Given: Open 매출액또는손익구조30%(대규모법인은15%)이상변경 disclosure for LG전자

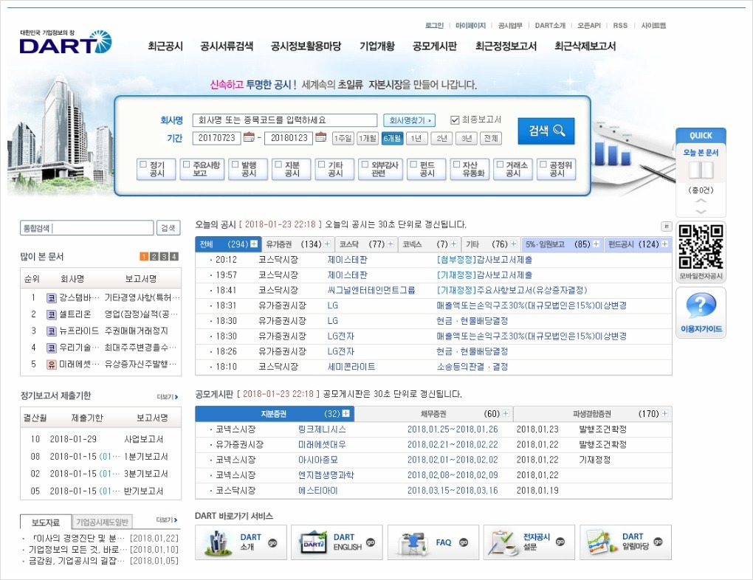Looking at the screenshot, I should [x=531, y=336].
